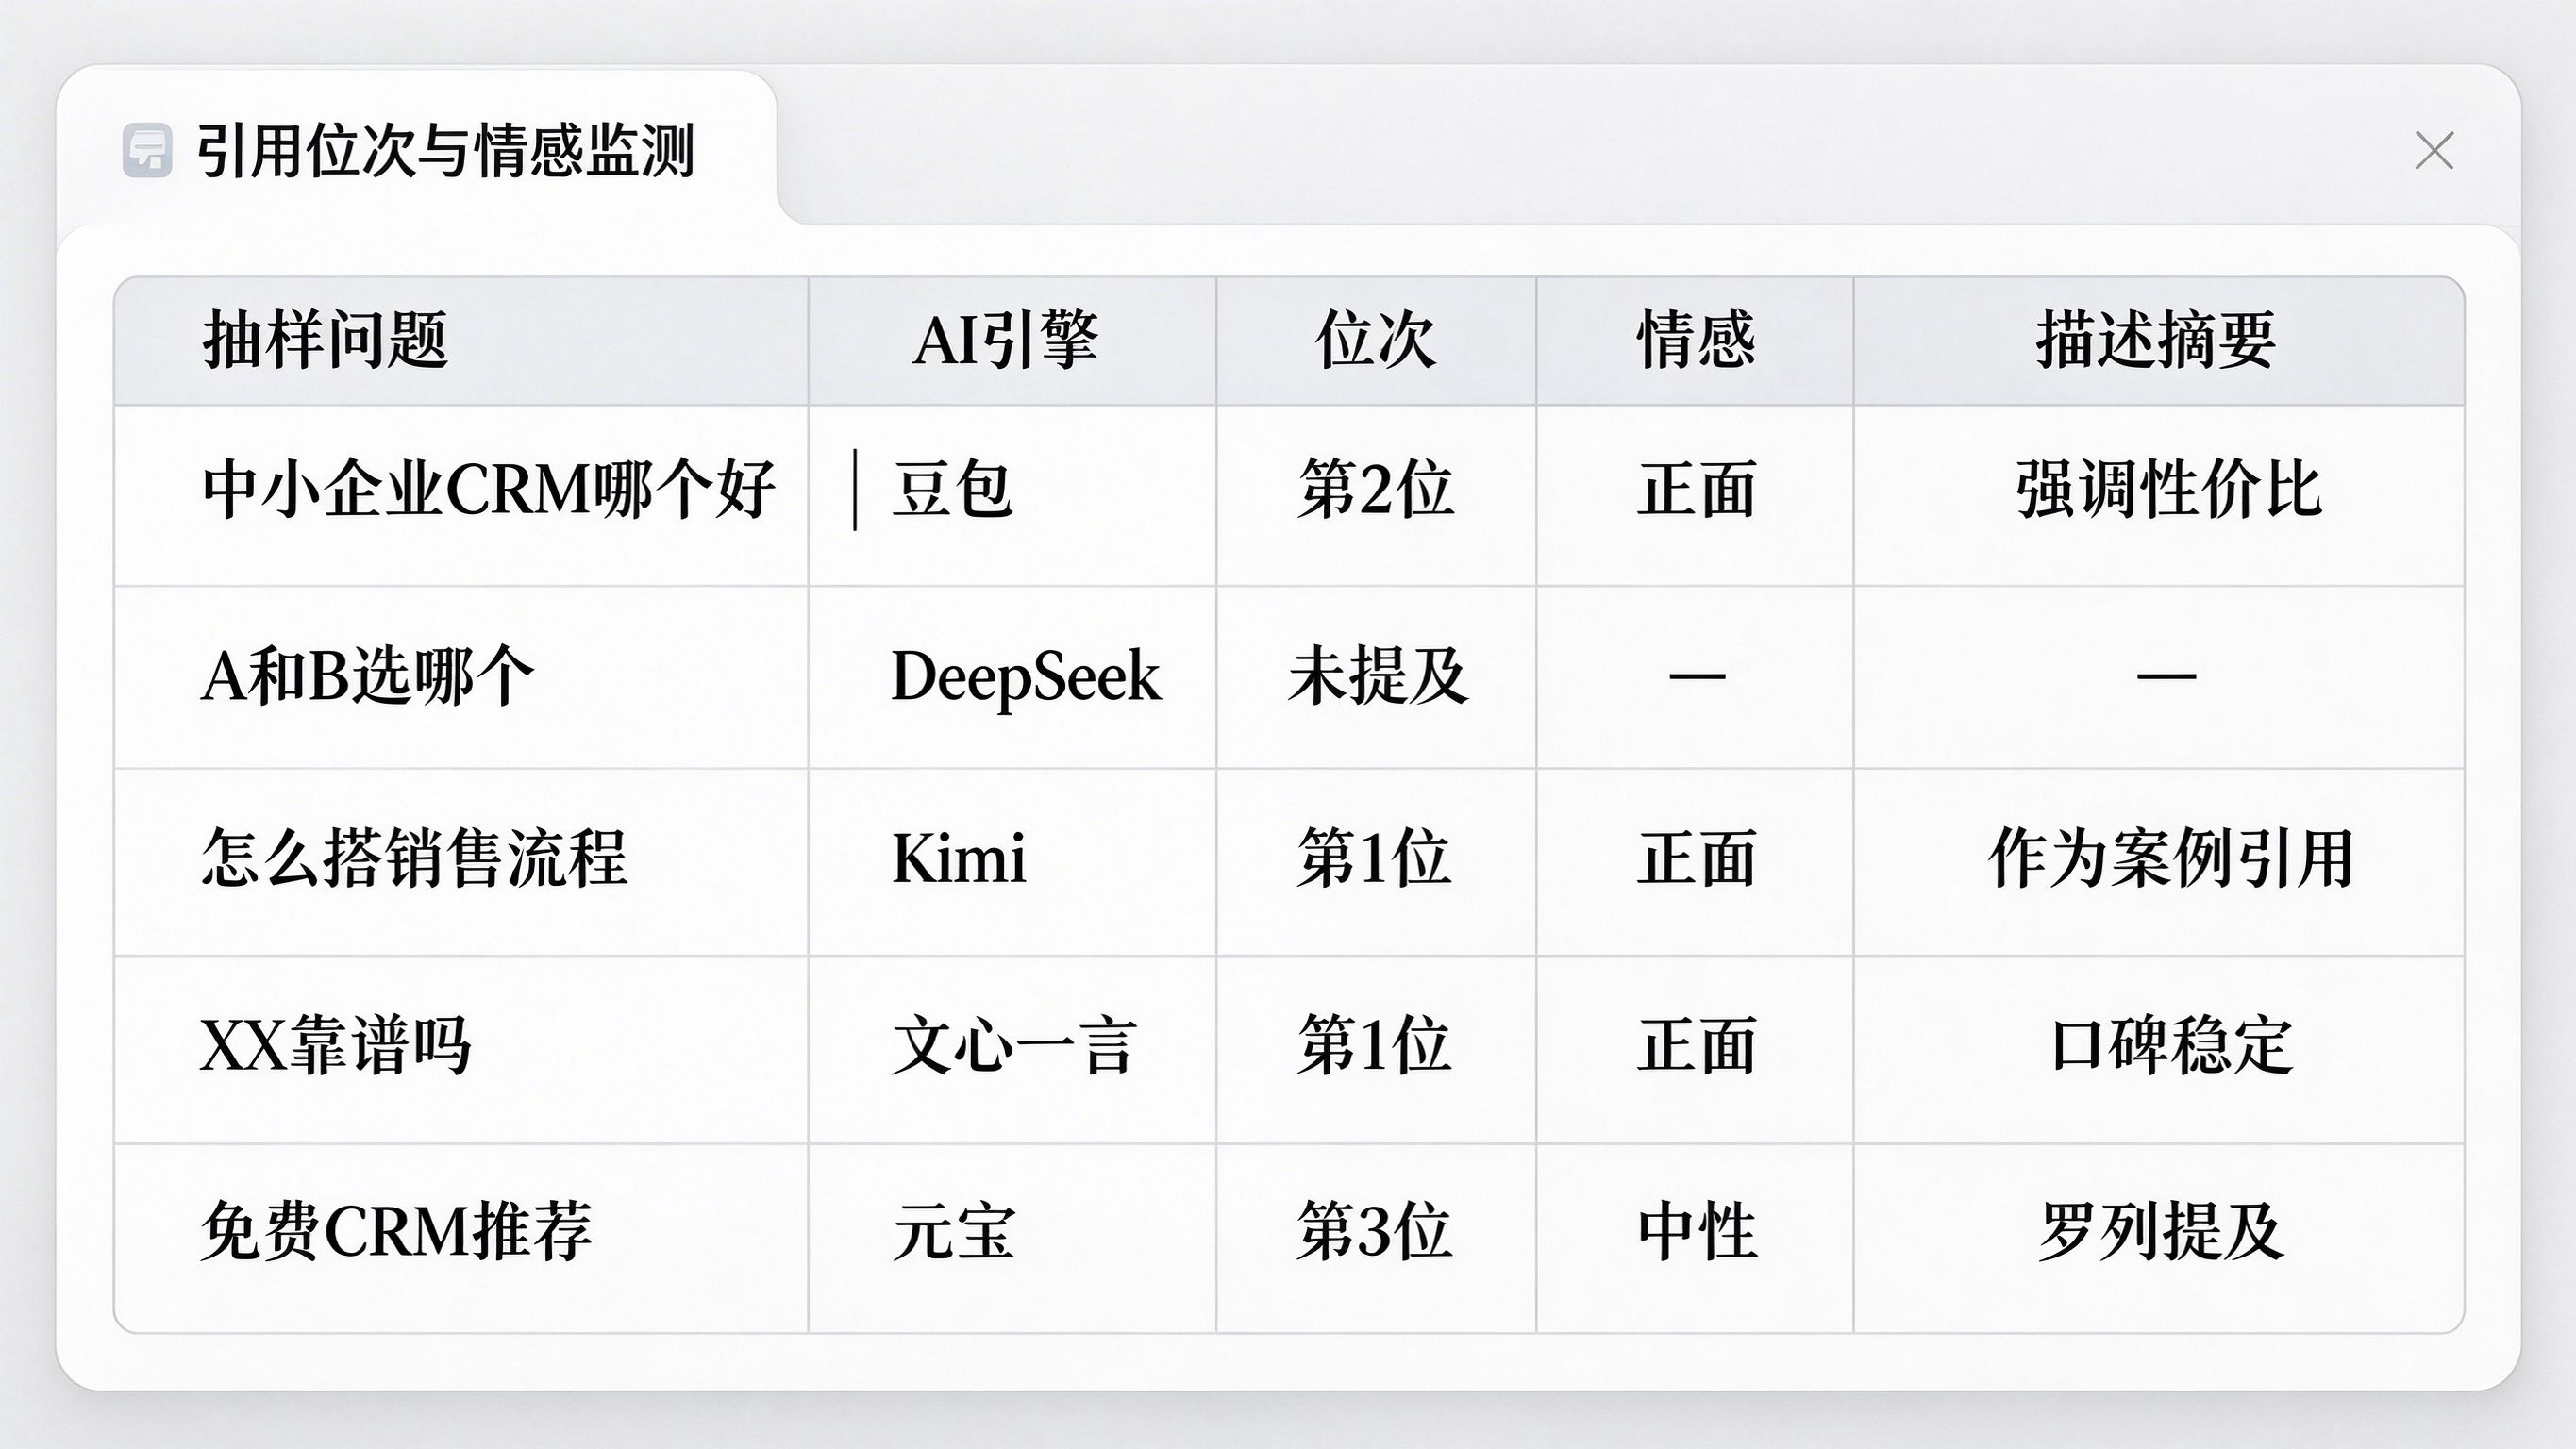Click the 位次 column header
Viewport: 2576px width, 1449px height.
click(1376, 341)
